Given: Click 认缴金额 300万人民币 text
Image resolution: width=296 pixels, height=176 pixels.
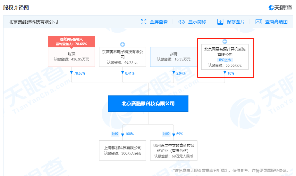Looking at the screenshot, I should [x=123, y=153].
